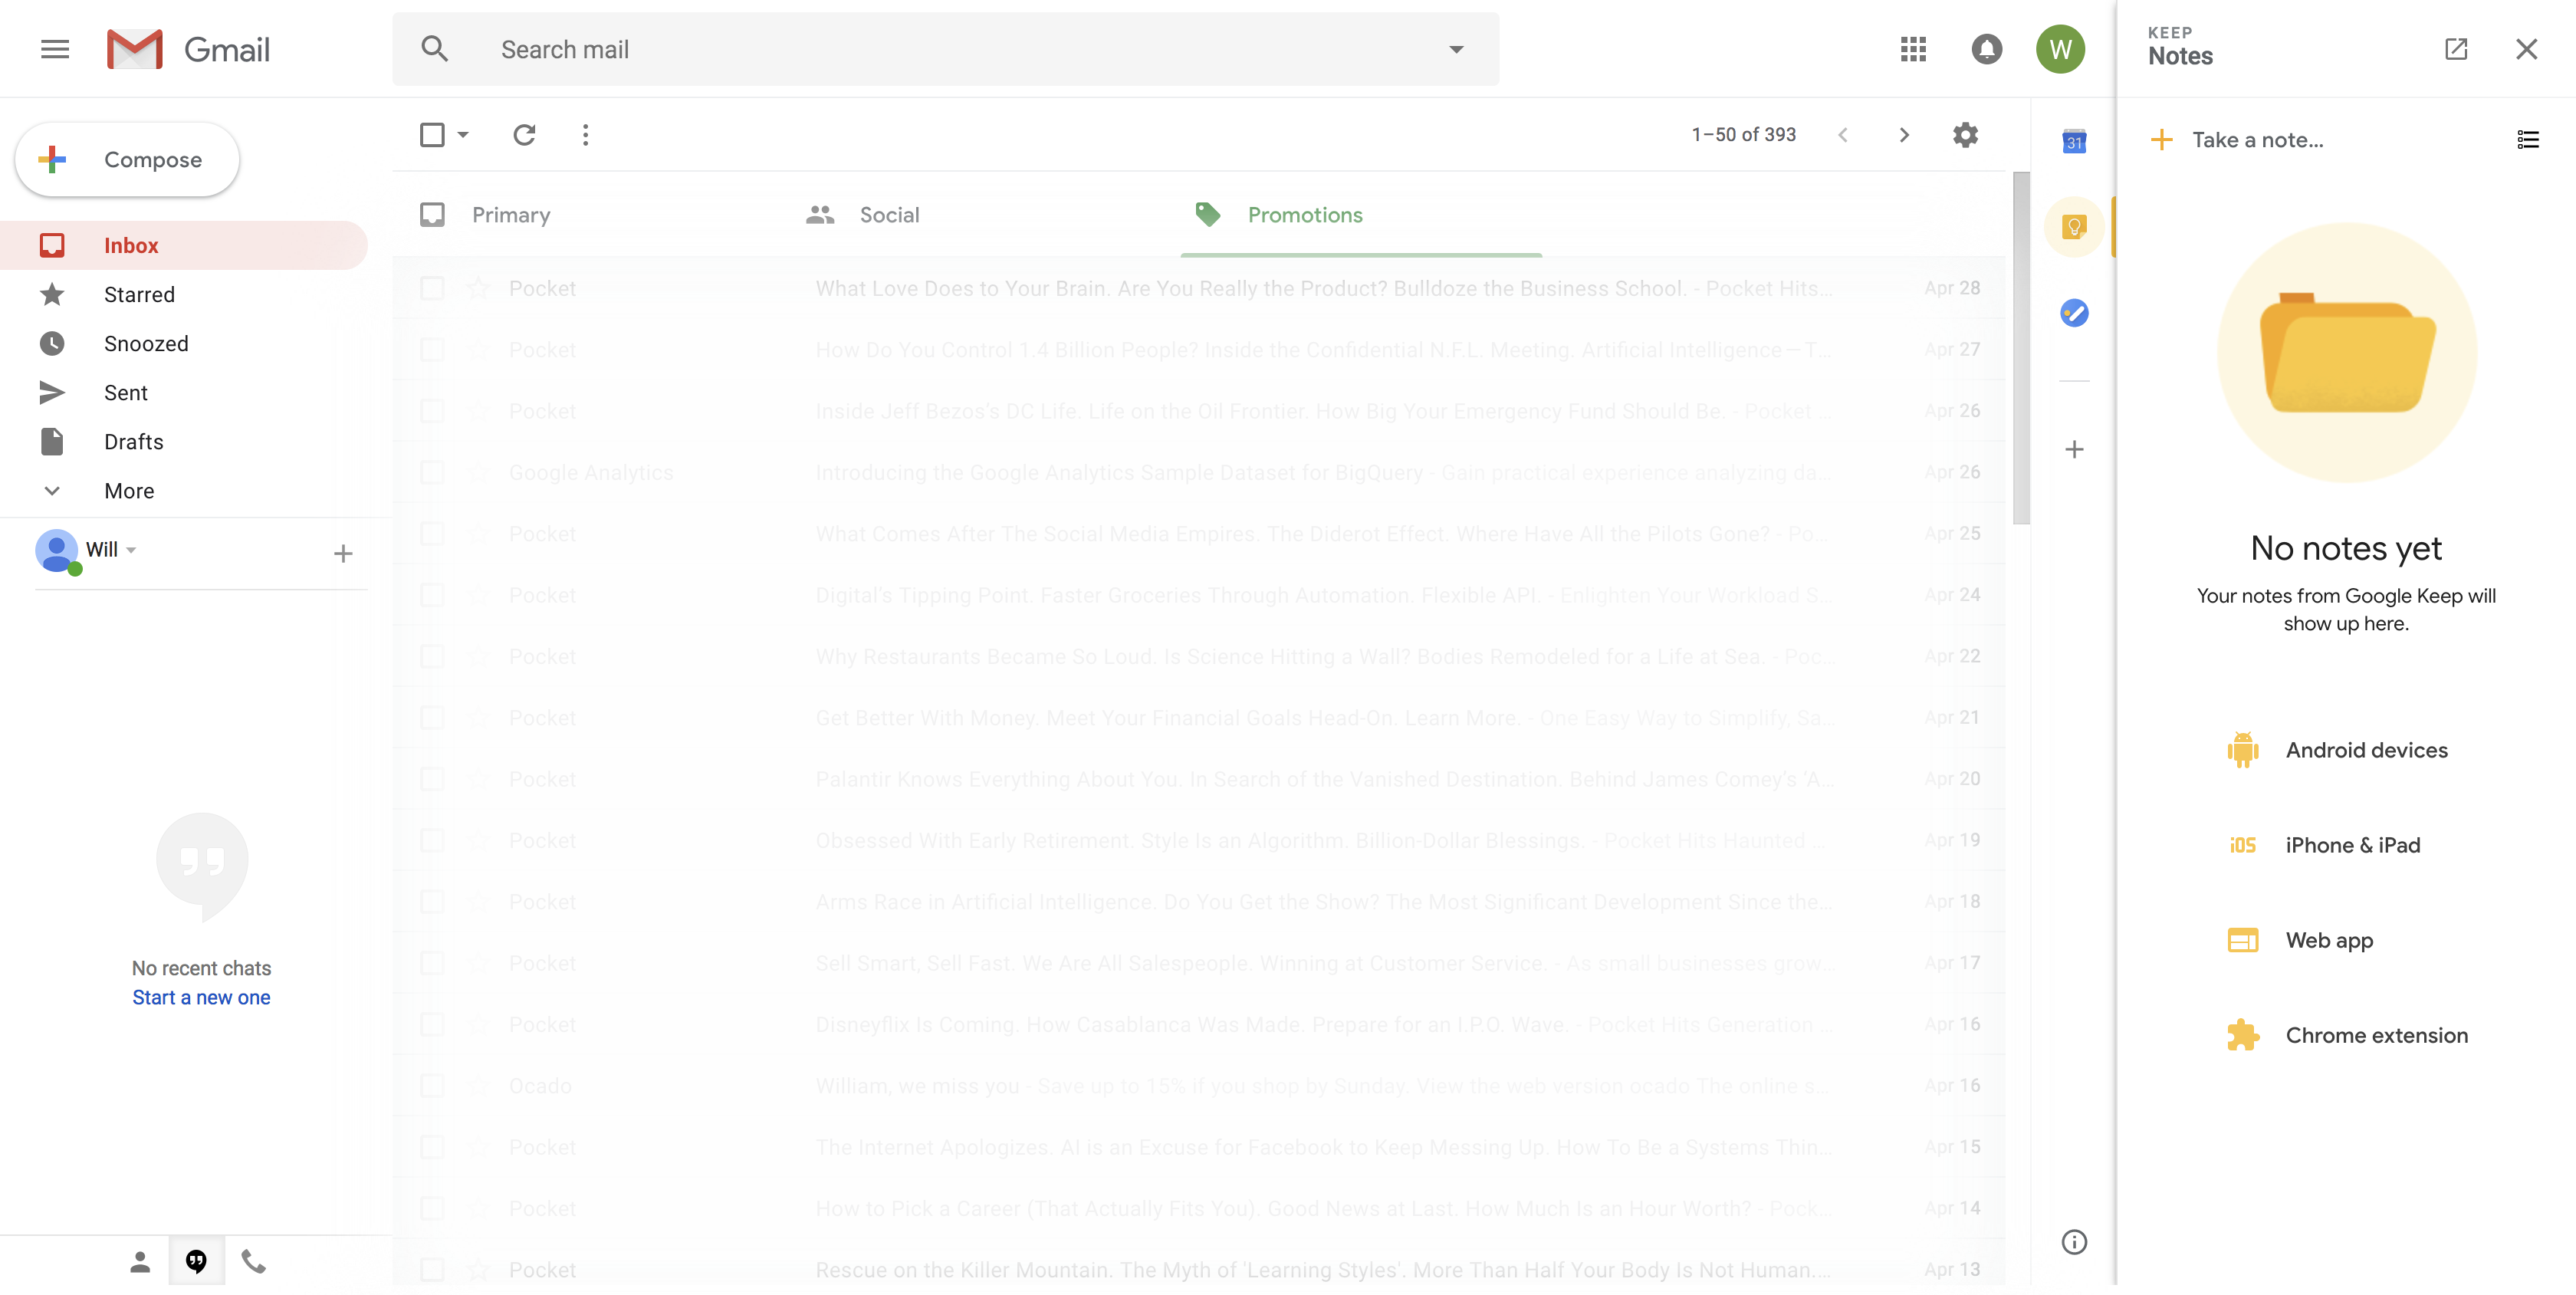
Task: Click the Gmail logo
Action: (x=188, y=49)
